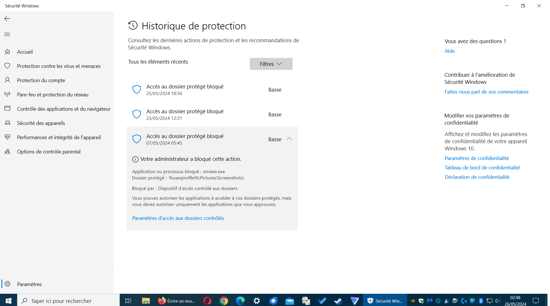
Task: Open the Filtres dropdown
Action: coord(271,64)
